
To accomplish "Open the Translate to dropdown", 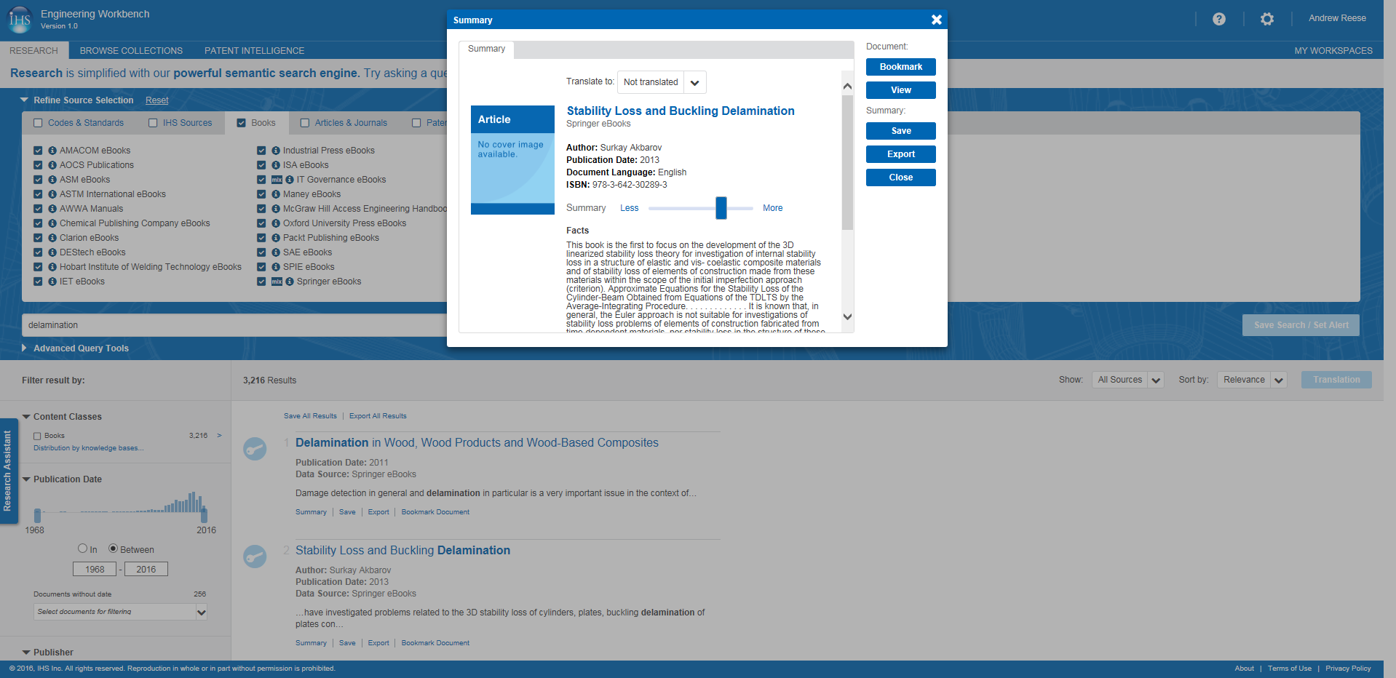I will click(x=662, y=82).
